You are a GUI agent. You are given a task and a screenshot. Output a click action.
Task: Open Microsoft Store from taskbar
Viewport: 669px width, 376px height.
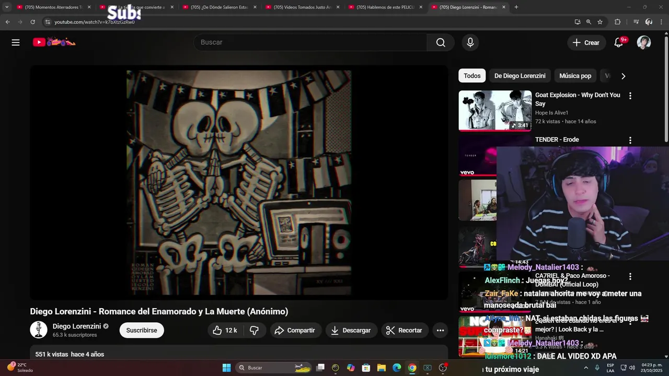[x=366, y=368]
